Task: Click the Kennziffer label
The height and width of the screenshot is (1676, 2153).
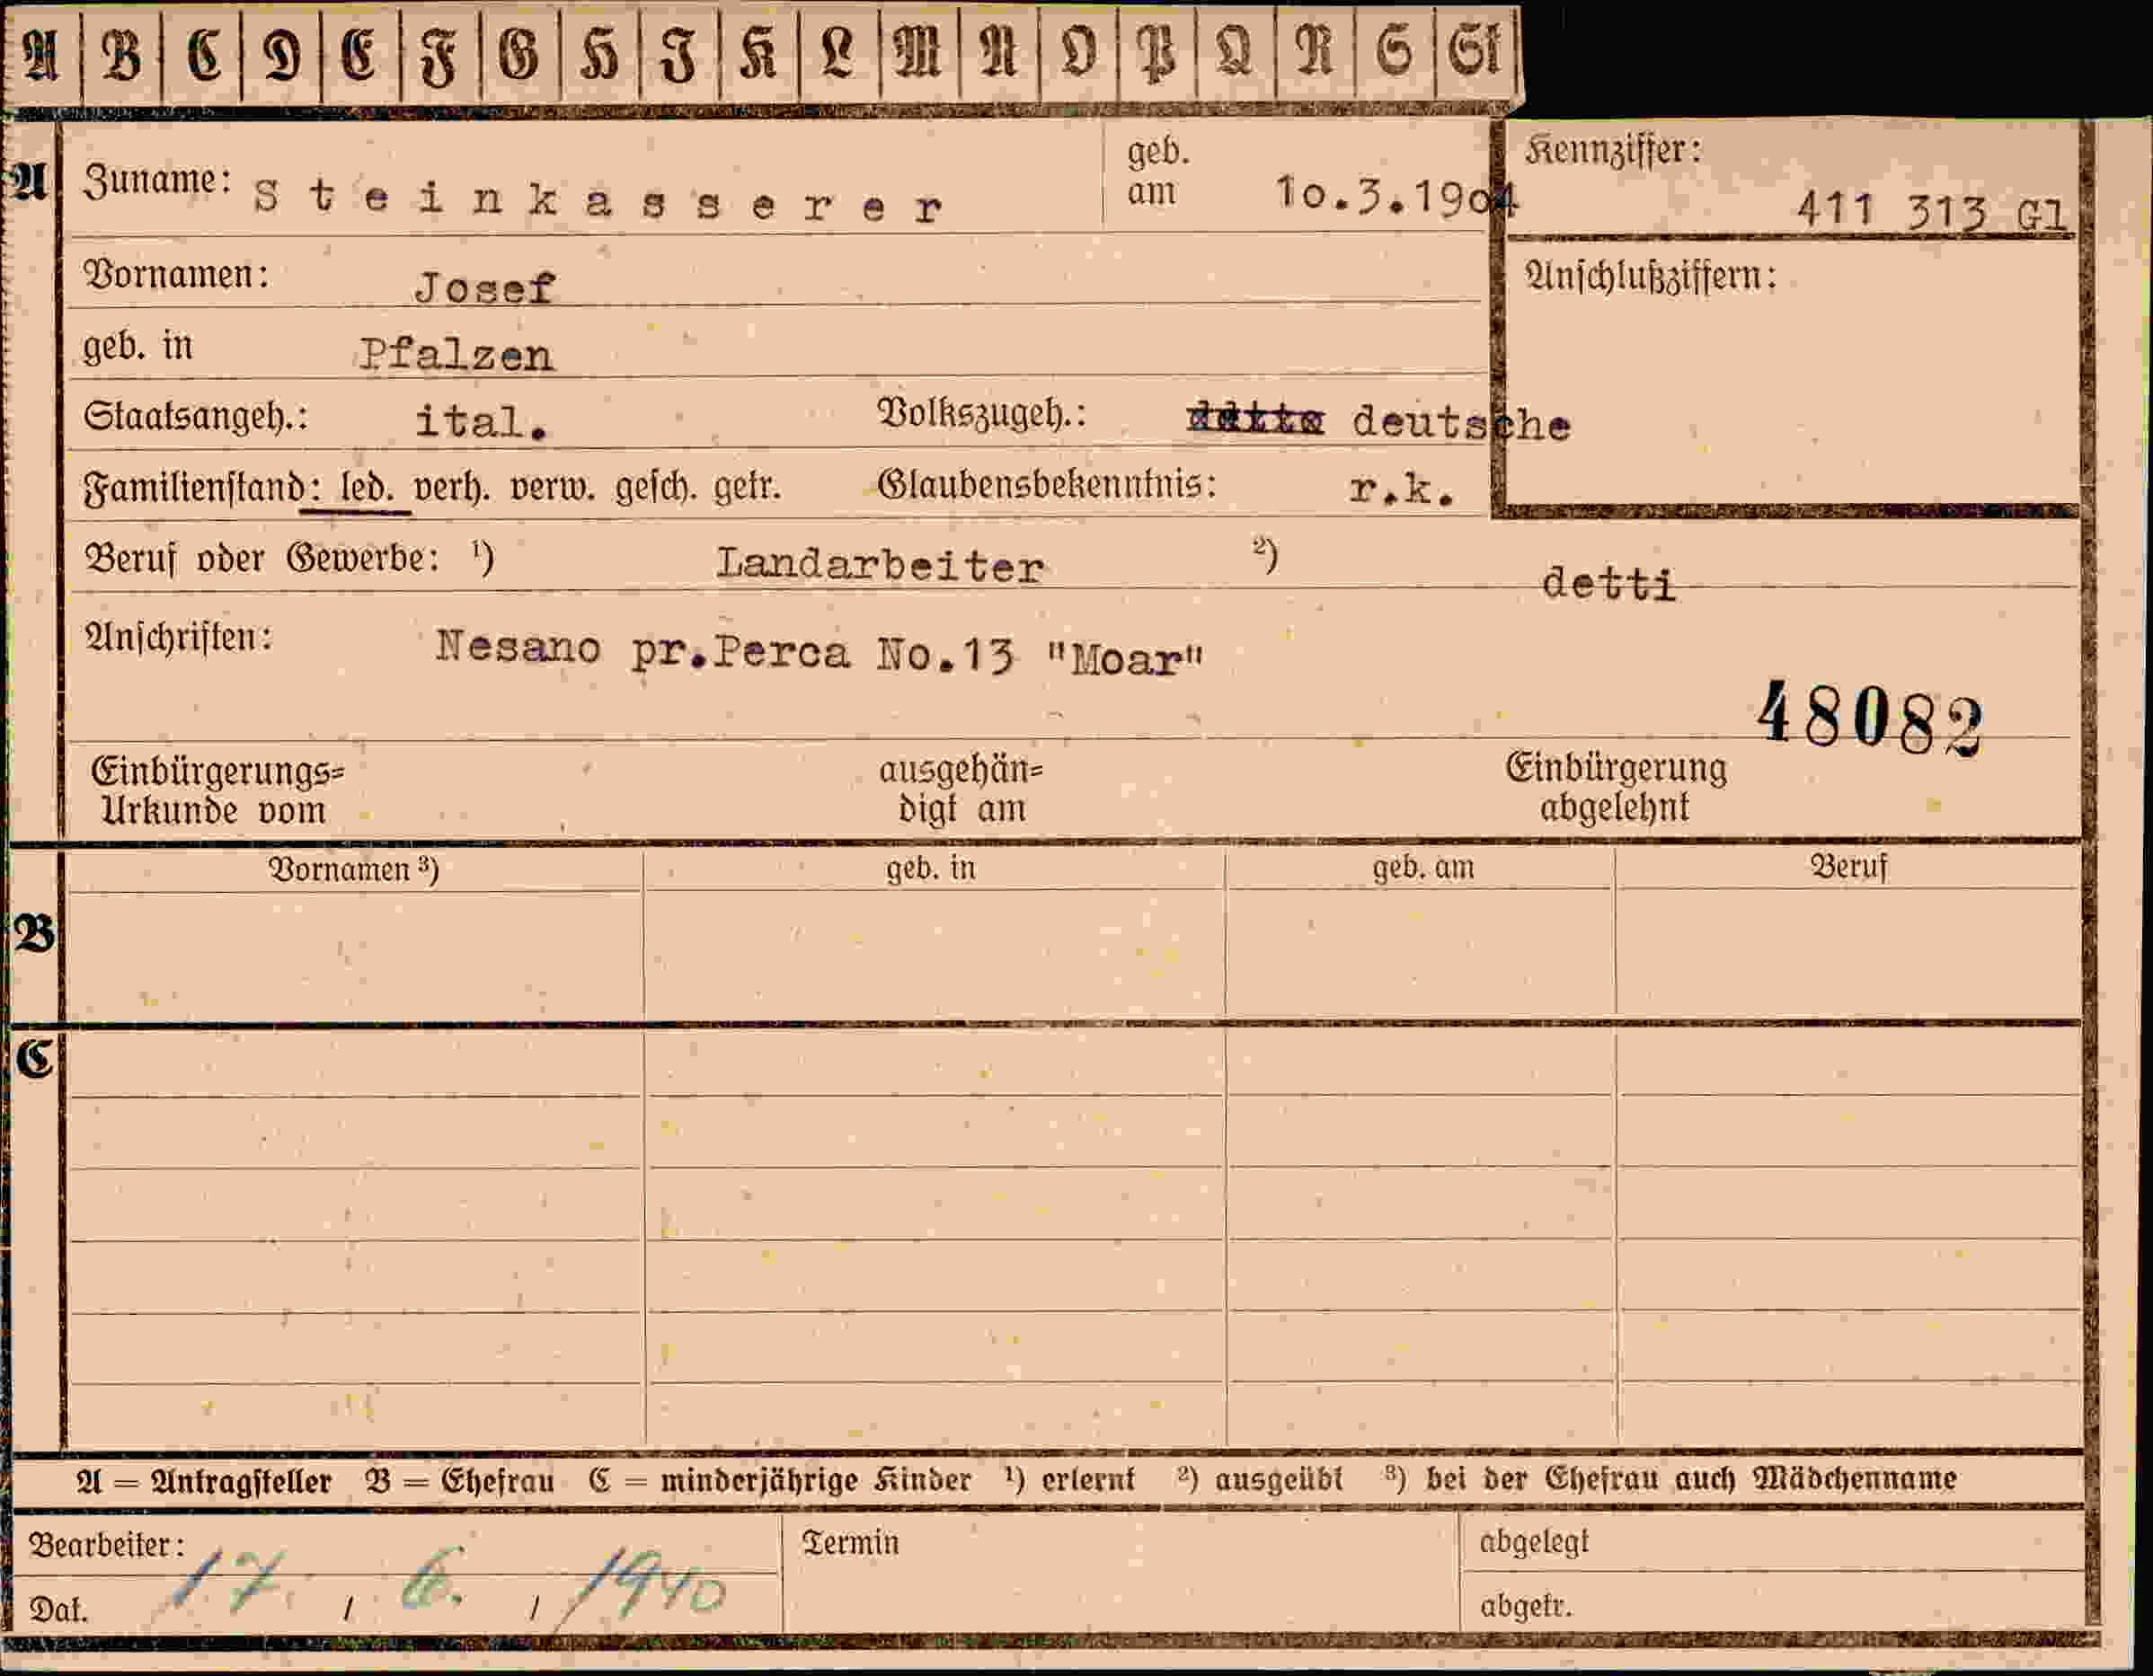Action: [1613, 151]
